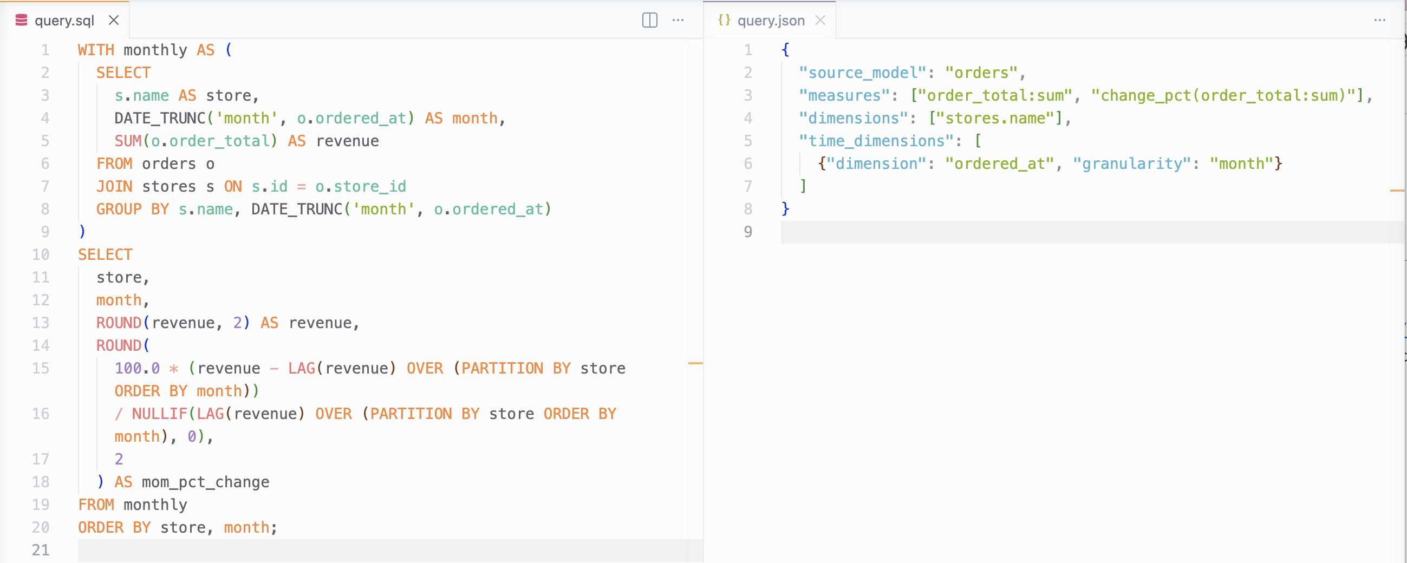Click orange marker in JSON editor overview ruler

1397,191
